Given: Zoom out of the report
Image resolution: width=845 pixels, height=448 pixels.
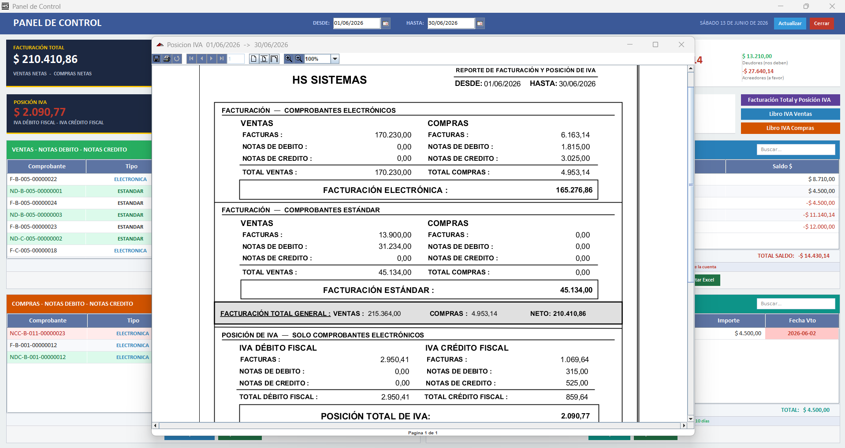Looking at the screenshot, I should [x=299, y=59].
